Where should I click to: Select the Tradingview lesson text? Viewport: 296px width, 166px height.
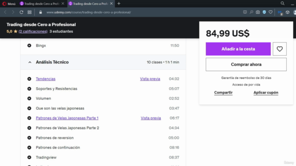tap(46, 157)
